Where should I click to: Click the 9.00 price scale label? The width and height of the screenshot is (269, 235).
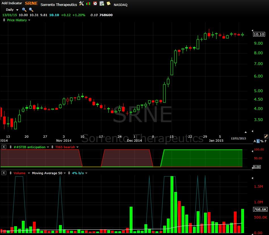(x=259, y=43)
